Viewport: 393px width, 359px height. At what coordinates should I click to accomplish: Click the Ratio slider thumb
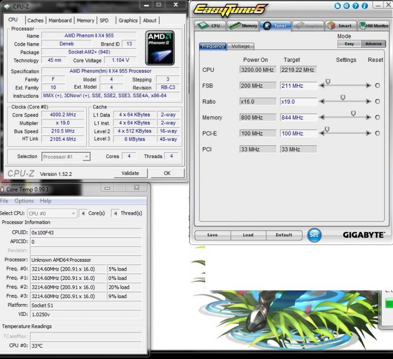tap(343, 97)
